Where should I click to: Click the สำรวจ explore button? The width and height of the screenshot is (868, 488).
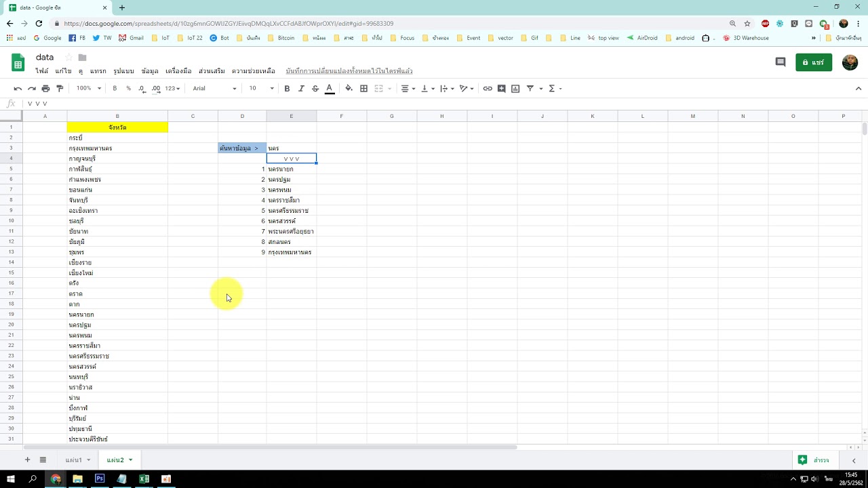pos(814,460)
